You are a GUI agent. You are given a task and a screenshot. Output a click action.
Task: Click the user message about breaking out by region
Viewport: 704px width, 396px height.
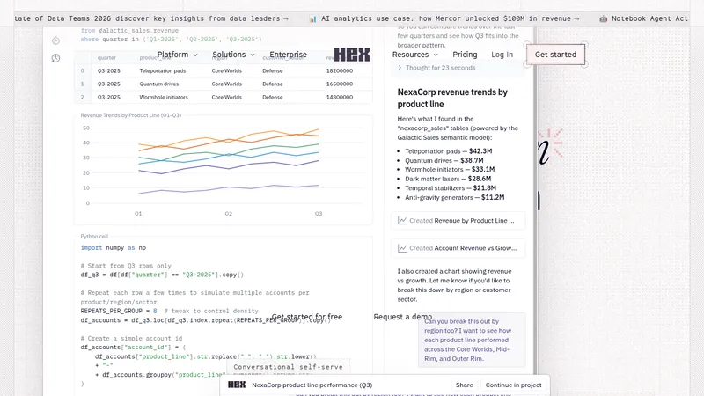[x=472, y=340]
